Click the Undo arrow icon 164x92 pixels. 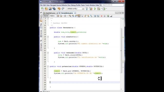point(59,9)
